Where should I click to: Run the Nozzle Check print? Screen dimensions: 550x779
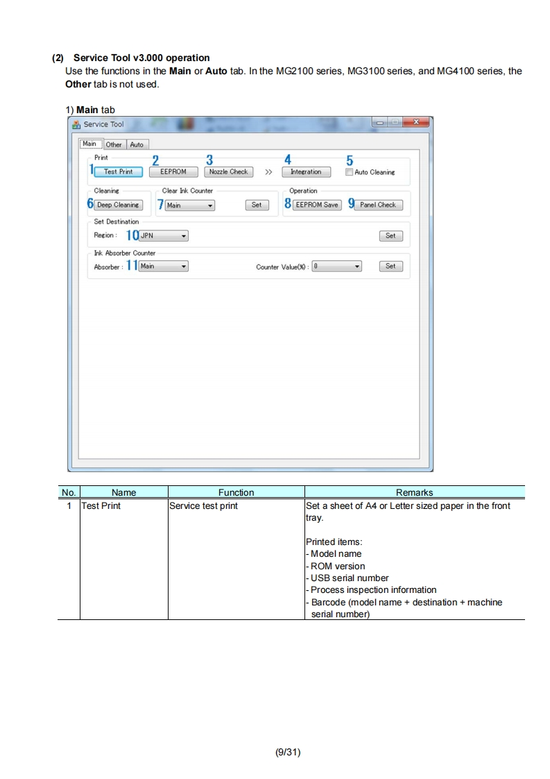point(228,171)
